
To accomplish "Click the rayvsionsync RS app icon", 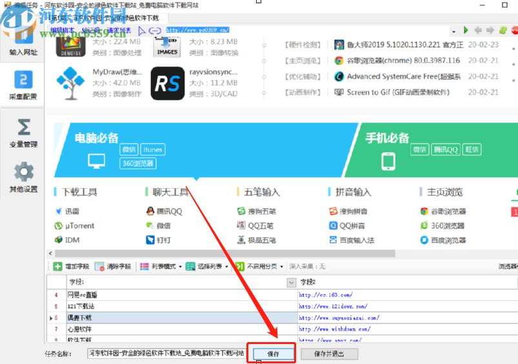I will (168, 84).
